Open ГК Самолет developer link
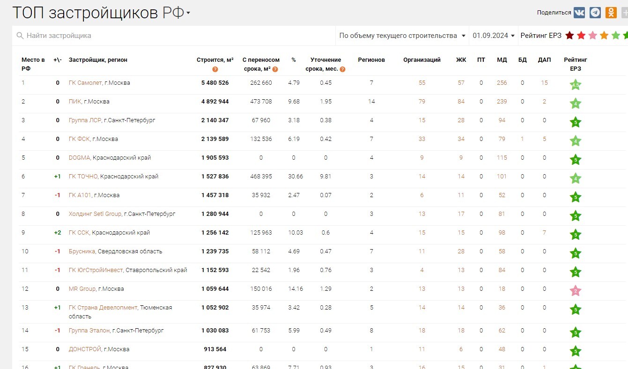This screenshot has height=369, width=628. [x=85, y=83]
